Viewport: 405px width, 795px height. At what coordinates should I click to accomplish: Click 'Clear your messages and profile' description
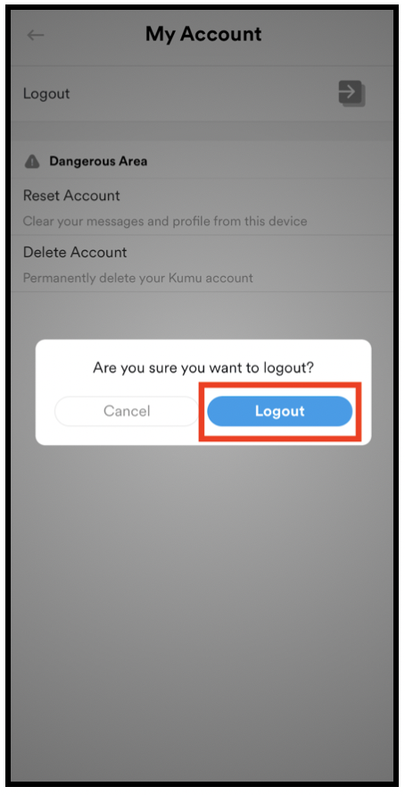coord(165,221)
